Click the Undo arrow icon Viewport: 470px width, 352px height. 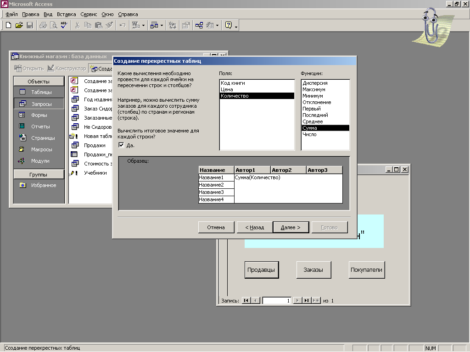tap(122, 26)
